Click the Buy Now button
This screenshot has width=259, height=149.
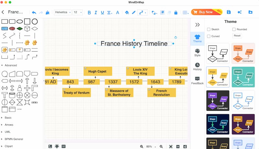207,12
